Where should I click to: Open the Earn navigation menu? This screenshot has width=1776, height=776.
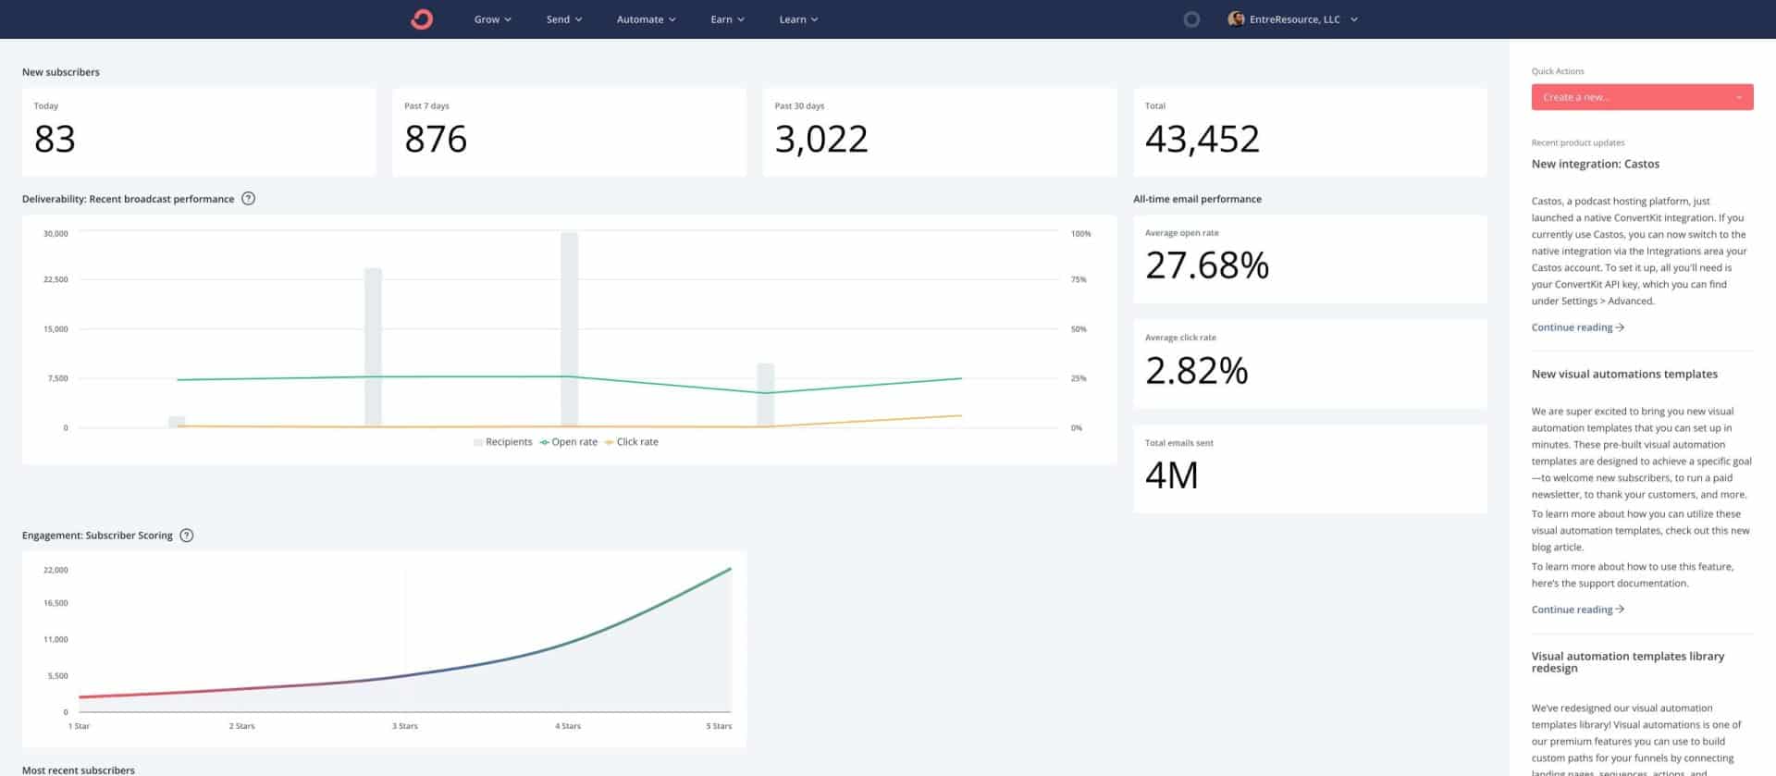pos(727,19)
